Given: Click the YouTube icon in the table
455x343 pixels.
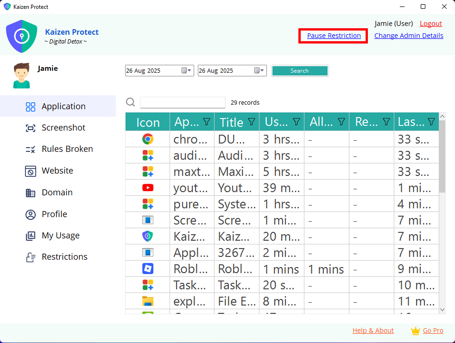Looking at the screenshot, I should pyautogui.click(x=148, y=188).
